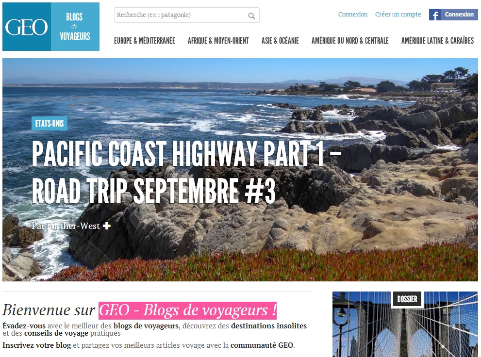The width and height of the screenshot is (481, 357).
Task: Open Amérique Latine & Caraïbes menu
Action: pos(437,40)
